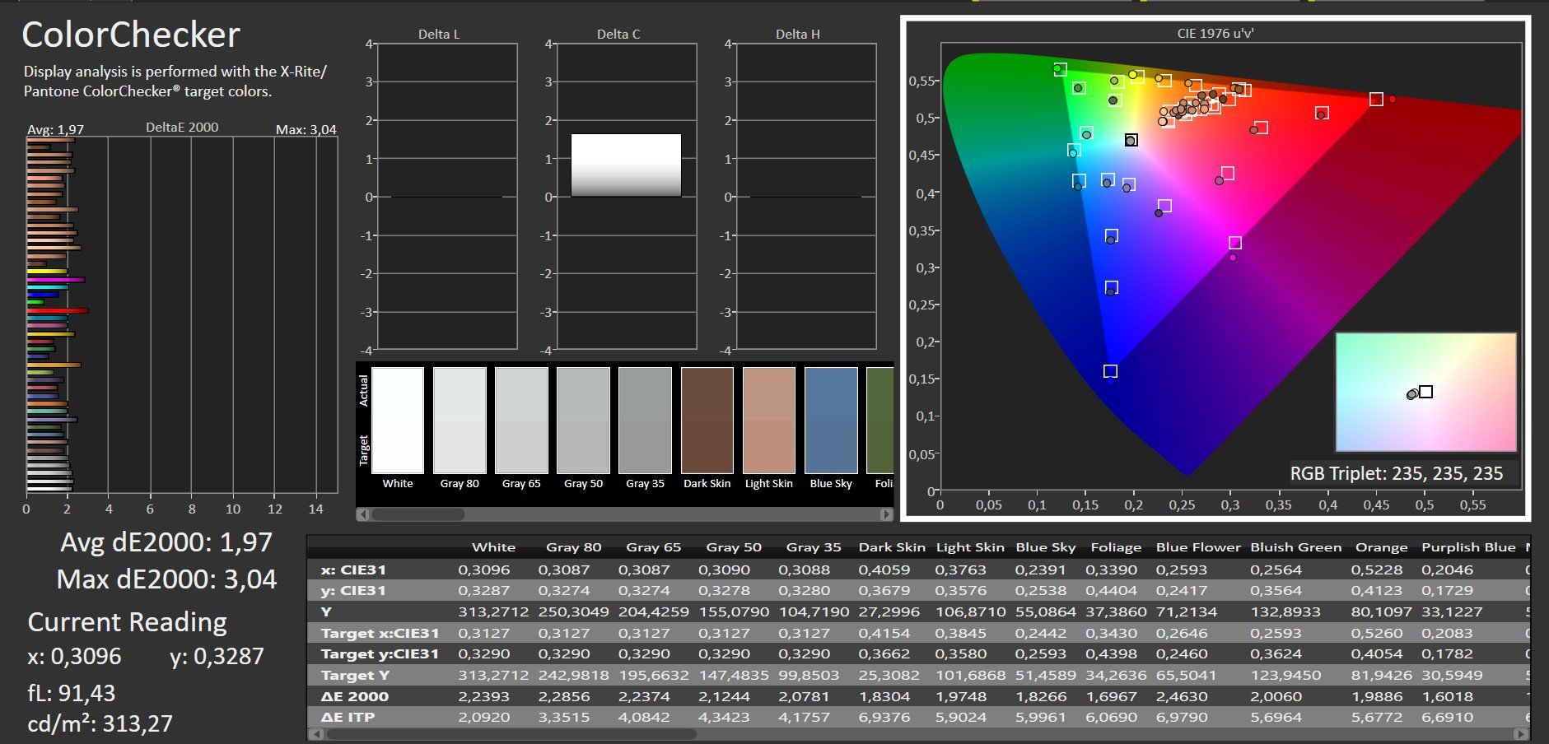Click right arrow of data table scrollbar
This screenshot has width=1549, height=744.
[1522, 733]
